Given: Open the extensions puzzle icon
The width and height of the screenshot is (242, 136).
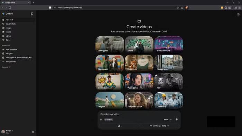Looking at the screenshot, I should pyautogui.click(x=226, y=8).
